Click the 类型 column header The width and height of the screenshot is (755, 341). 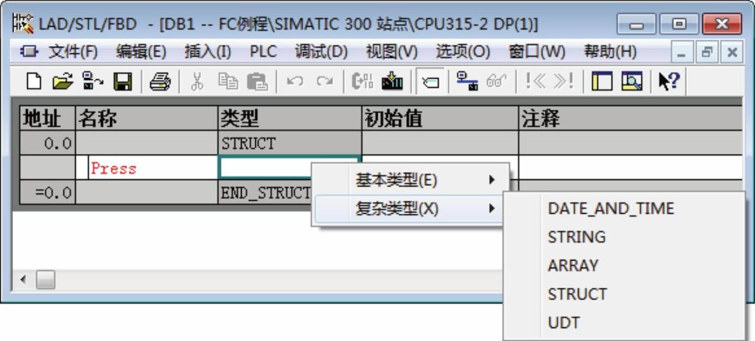tap(290, 119)
